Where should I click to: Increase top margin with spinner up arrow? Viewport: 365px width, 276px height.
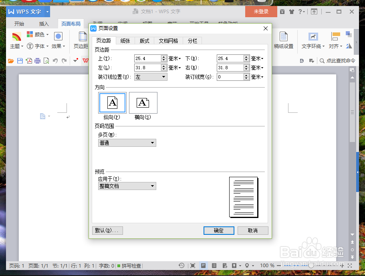[x=164, y=57]
